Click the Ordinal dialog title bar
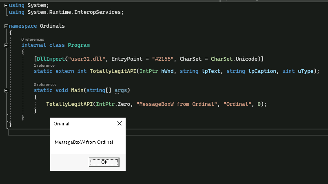Viewport: 328px width, 184px height. [x=82, y=123]
